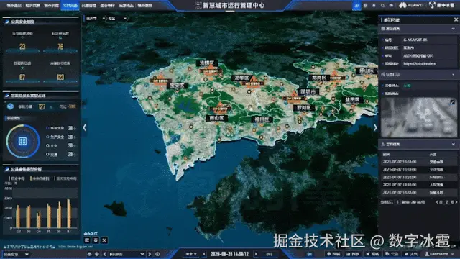Viewport: 460px width, 259px height.
Task: Click the icon right of the search magnifier
Action: [391, 5]
